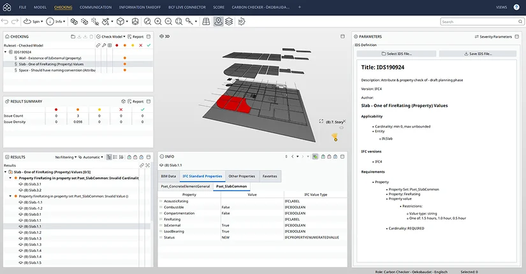Image resolution: width=526 pixels, height=274 pixels.
Task: Collapse the IDS190924 ruleset tree node
Action: click(x=7, y=52)
